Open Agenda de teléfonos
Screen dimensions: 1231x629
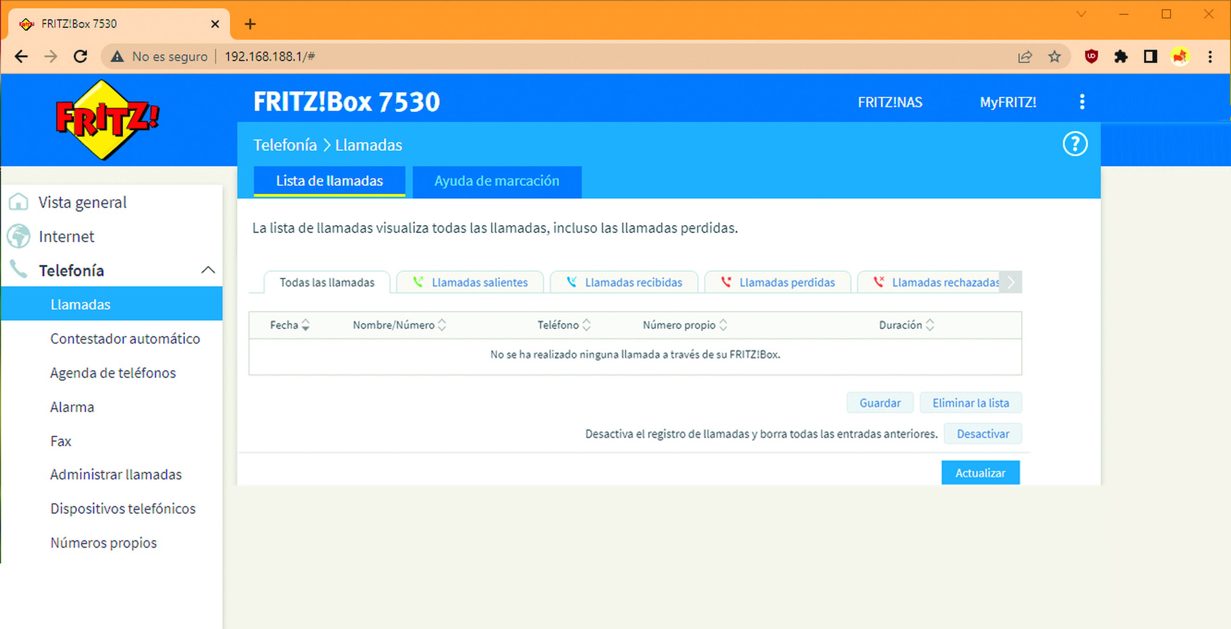click(113, 373)
